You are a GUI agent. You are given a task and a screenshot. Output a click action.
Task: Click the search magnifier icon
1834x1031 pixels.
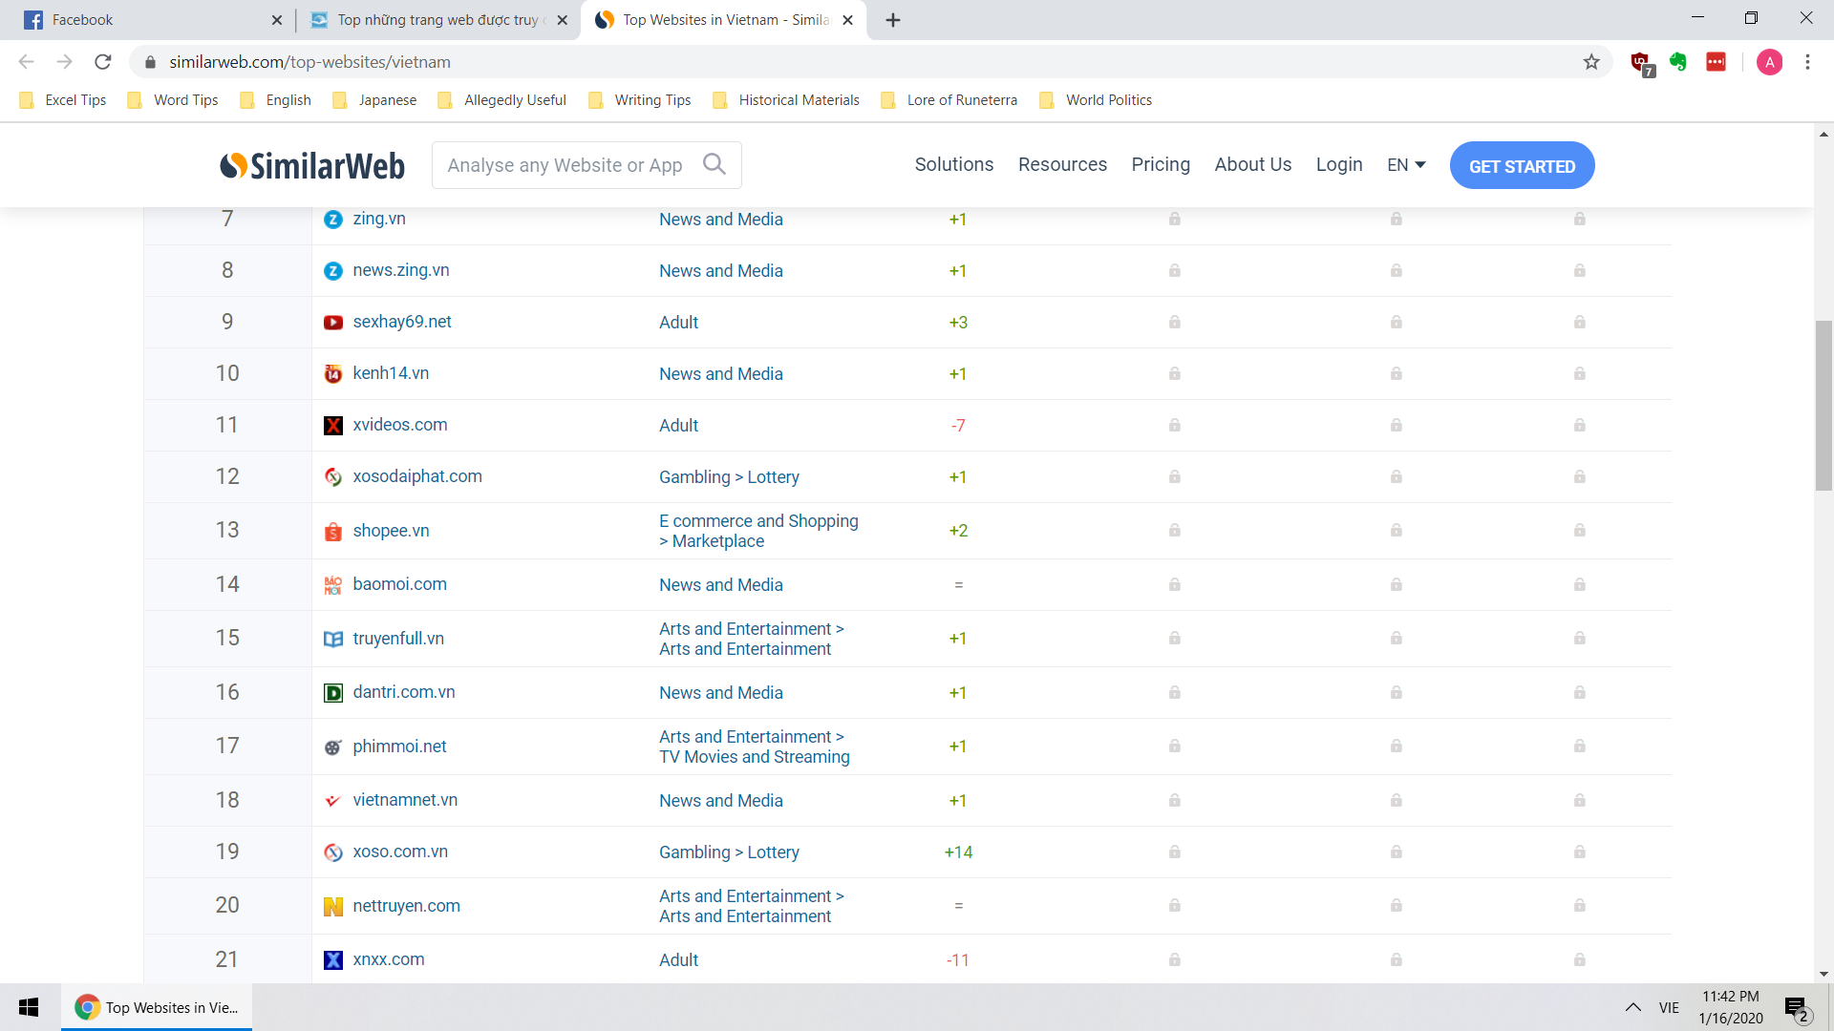(x=714, y=164)
